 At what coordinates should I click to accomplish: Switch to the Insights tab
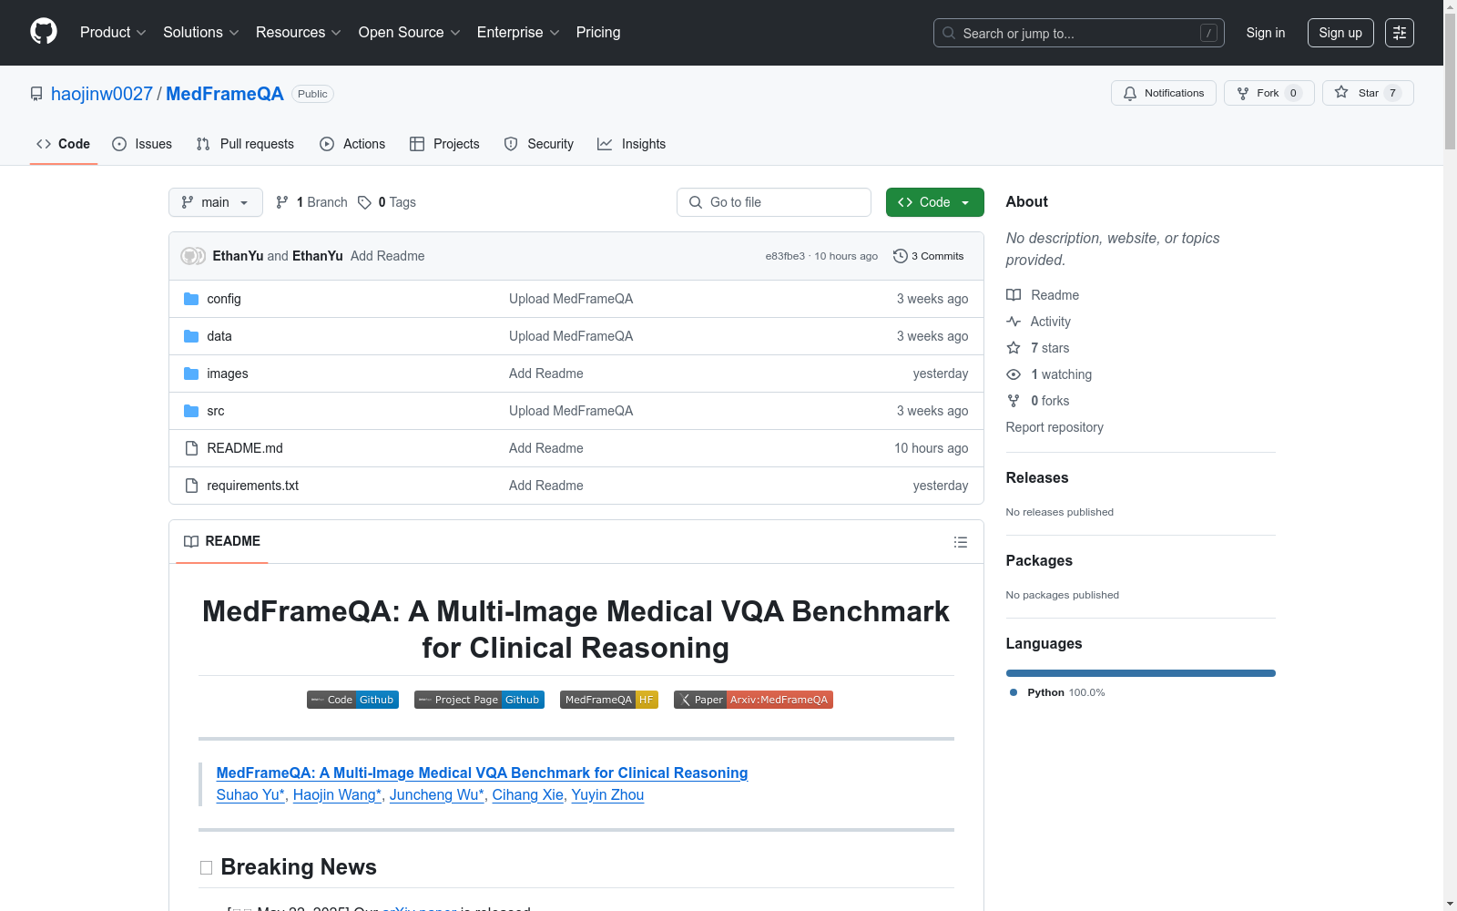[631, 144]
